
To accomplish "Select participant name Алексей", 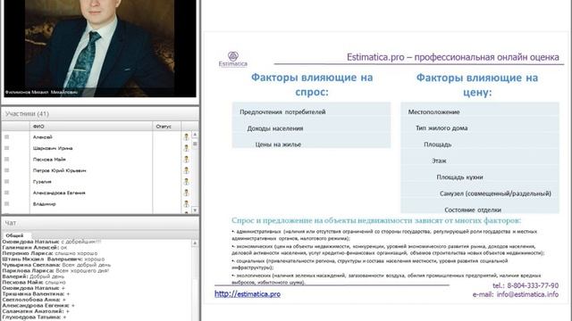I will pos(42,137).
